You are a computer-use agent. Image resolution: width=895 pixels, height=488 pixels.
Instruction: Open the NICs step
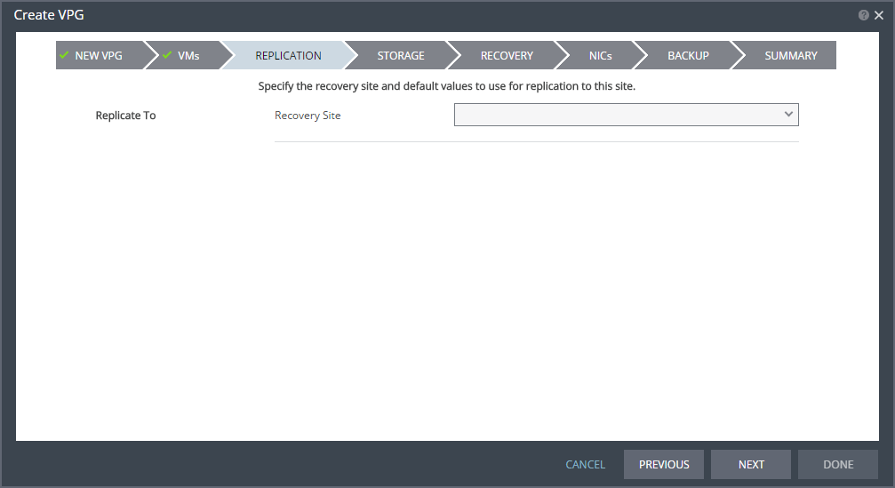click(x=600, y=55)
